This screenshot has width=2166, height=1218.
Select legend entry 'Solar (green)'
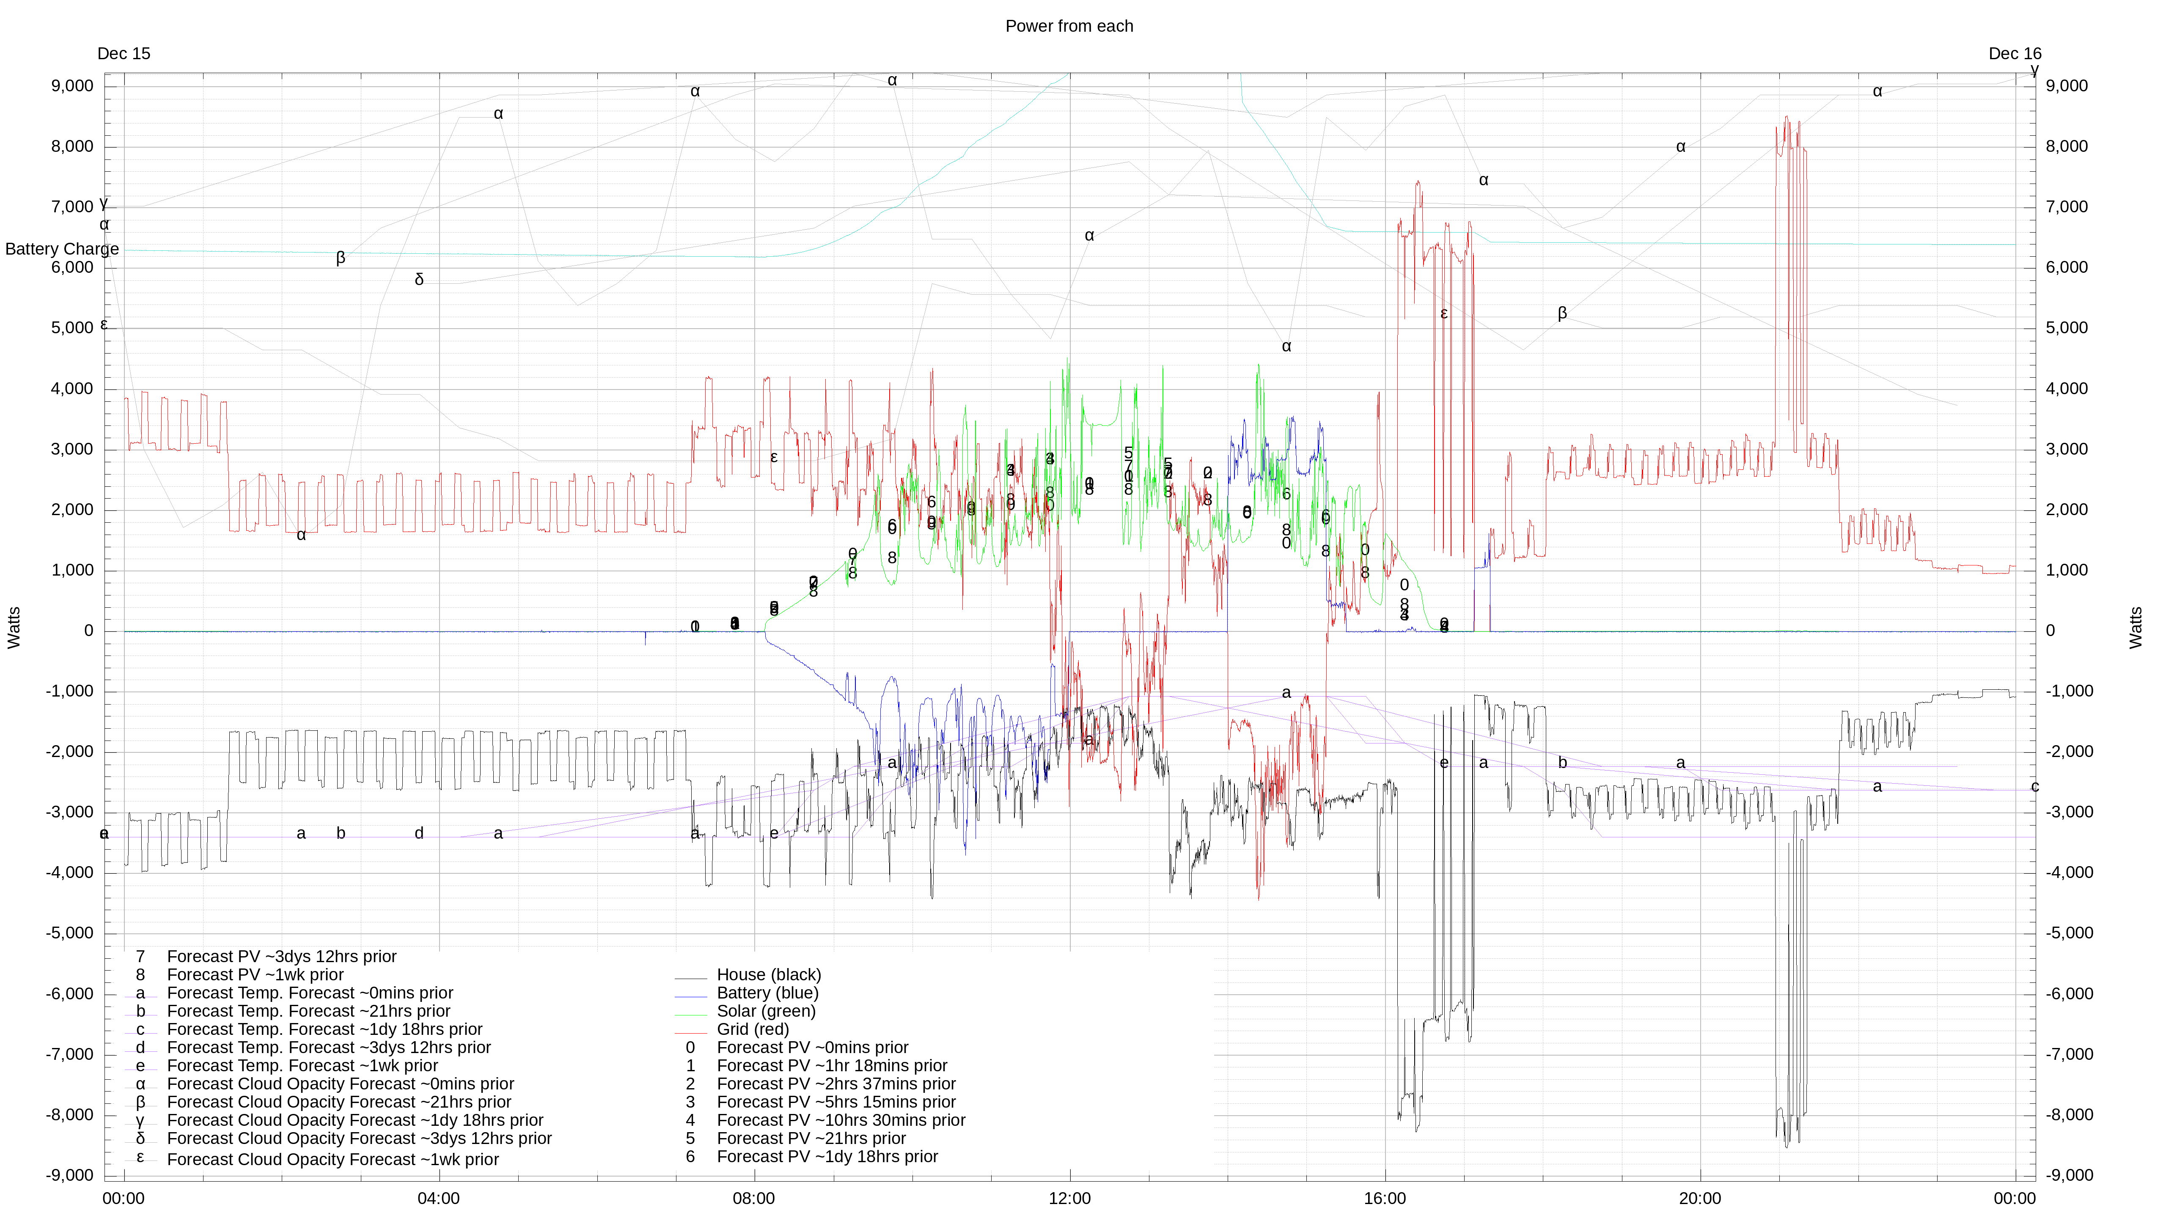[766, 1011]
